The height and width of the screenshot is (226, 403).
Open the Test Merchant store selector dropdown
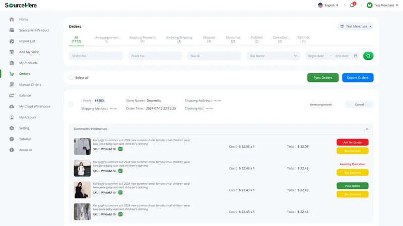coord(356,27)
